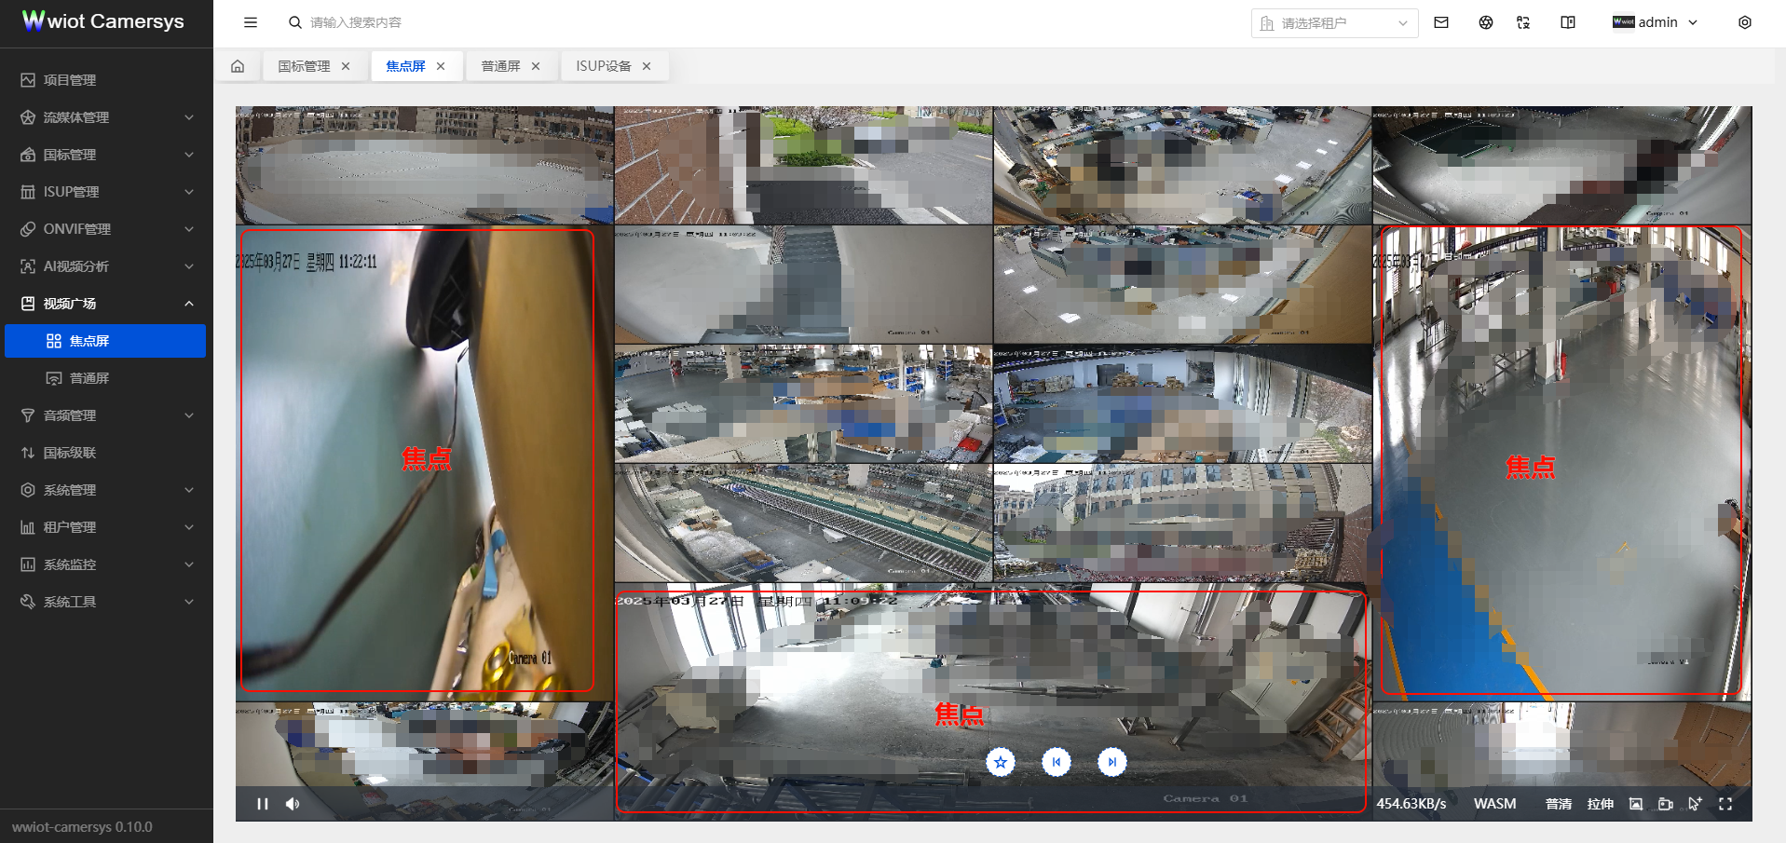
Task: Open the language translation switcher
Action: click(1523, 22)
